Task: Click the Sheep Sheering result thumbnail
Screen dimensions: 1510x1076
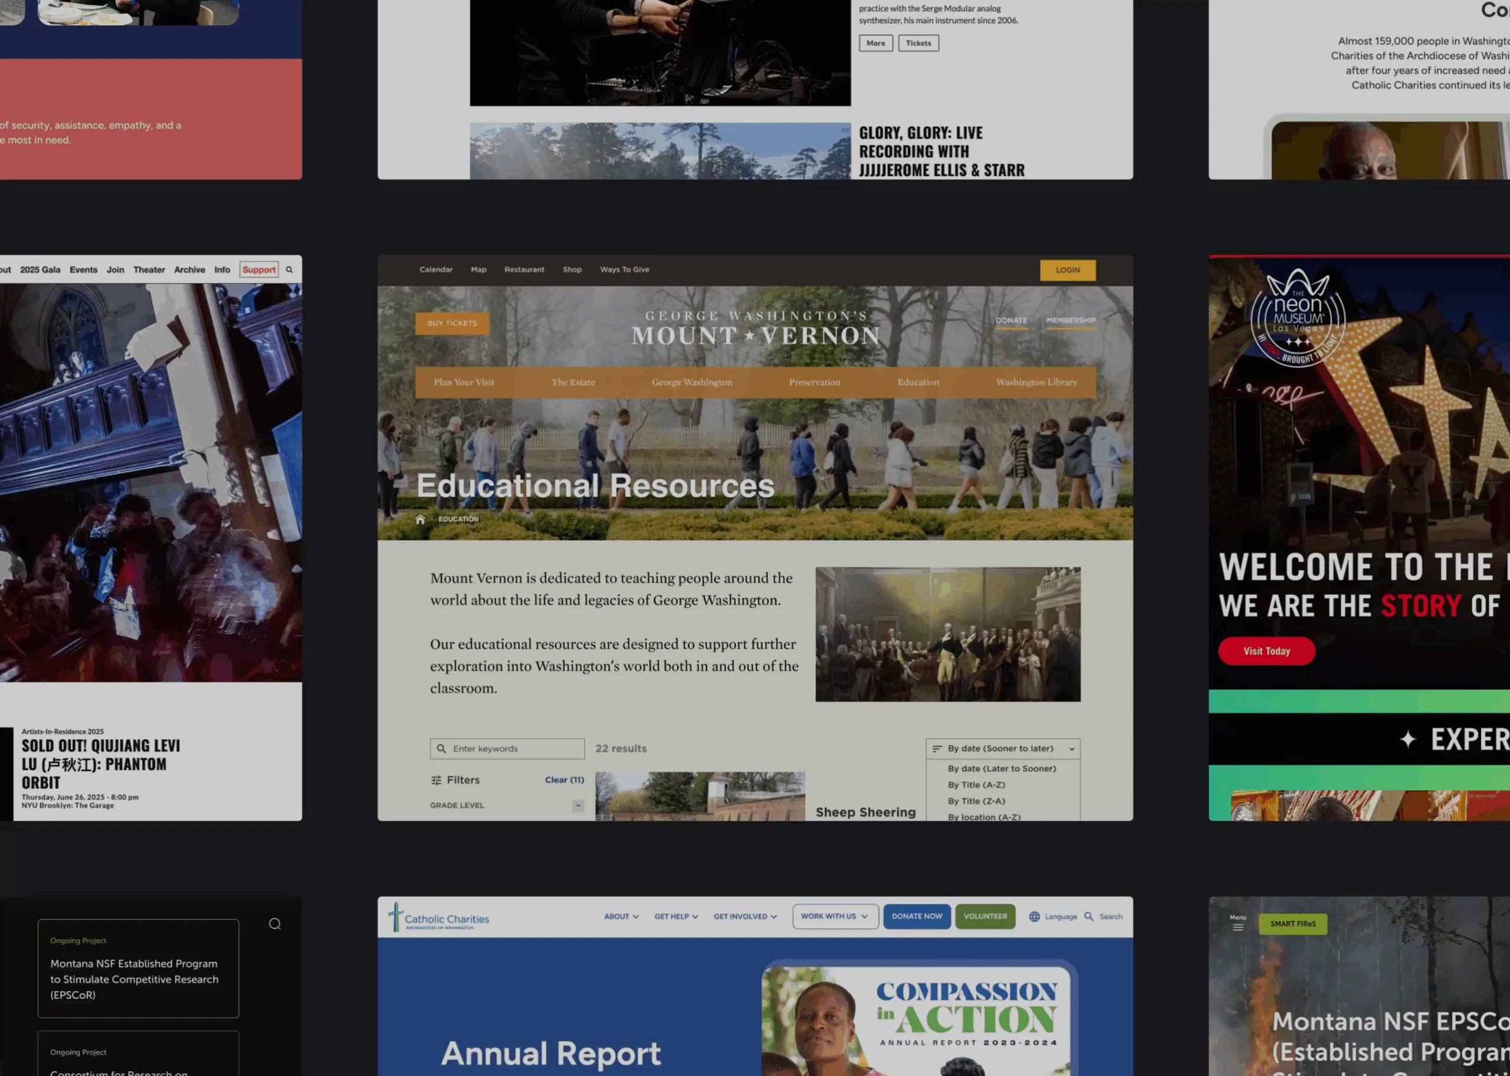Action: (x=700, y=797)
